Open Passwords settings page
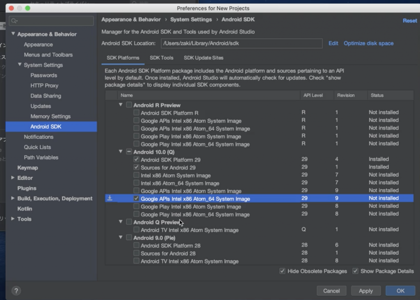Image resolution: width=420 pixels, height=300 pixels. (43, 76)
